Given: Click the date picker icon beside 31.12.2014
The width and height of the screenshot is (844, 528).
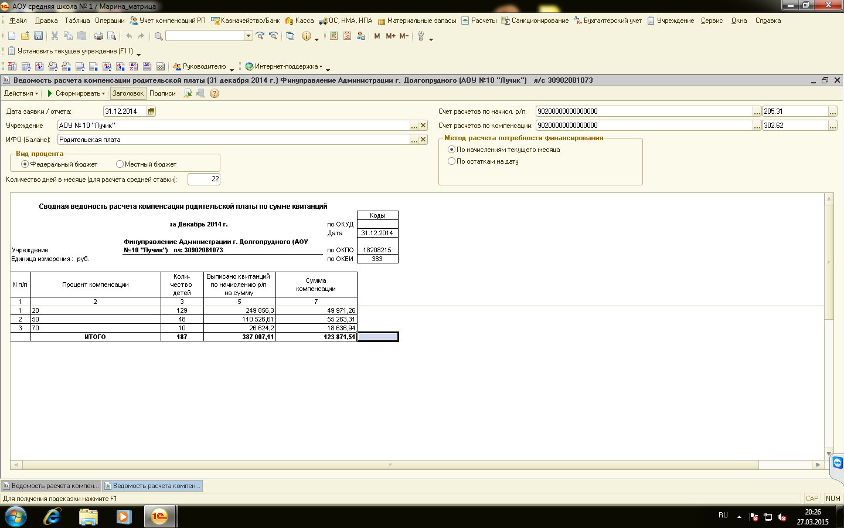Looking at the screenshot, I should pos(151,111).
